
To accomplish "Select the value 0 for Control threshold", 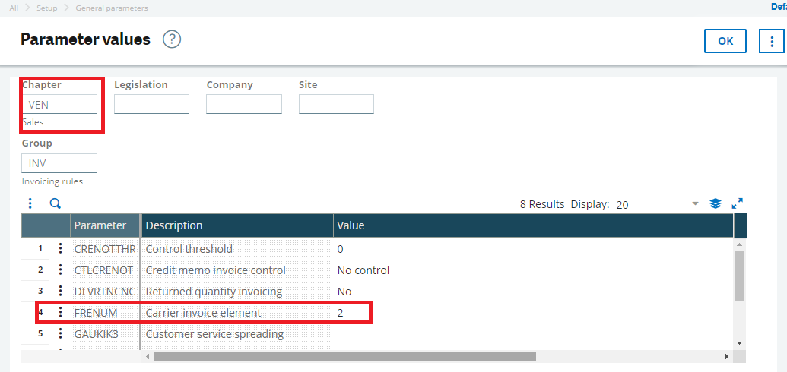I will pos(533,248).
